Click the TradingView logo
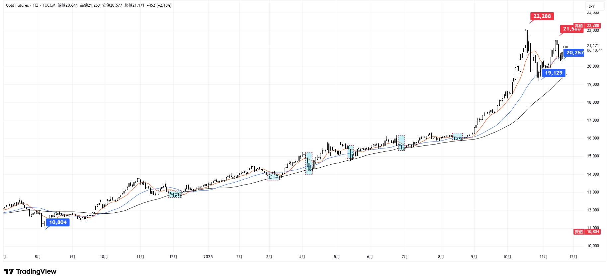607x279 pixels. [x=30, y=271]
